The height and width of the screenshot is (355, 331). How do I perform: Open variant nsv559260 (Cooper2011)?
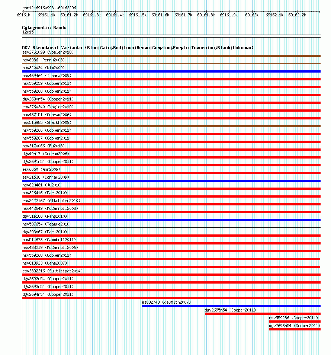coord(47,91)
